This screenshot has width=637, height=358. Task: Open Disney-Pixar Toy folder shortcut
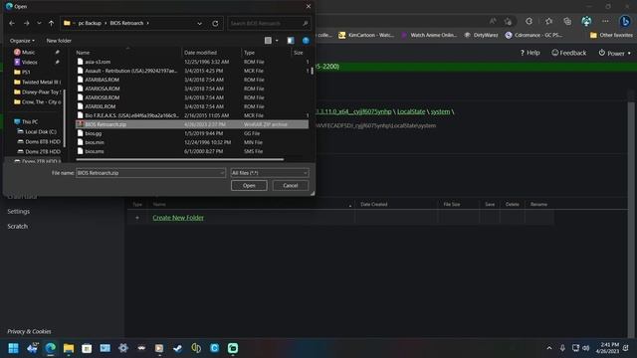38,92
